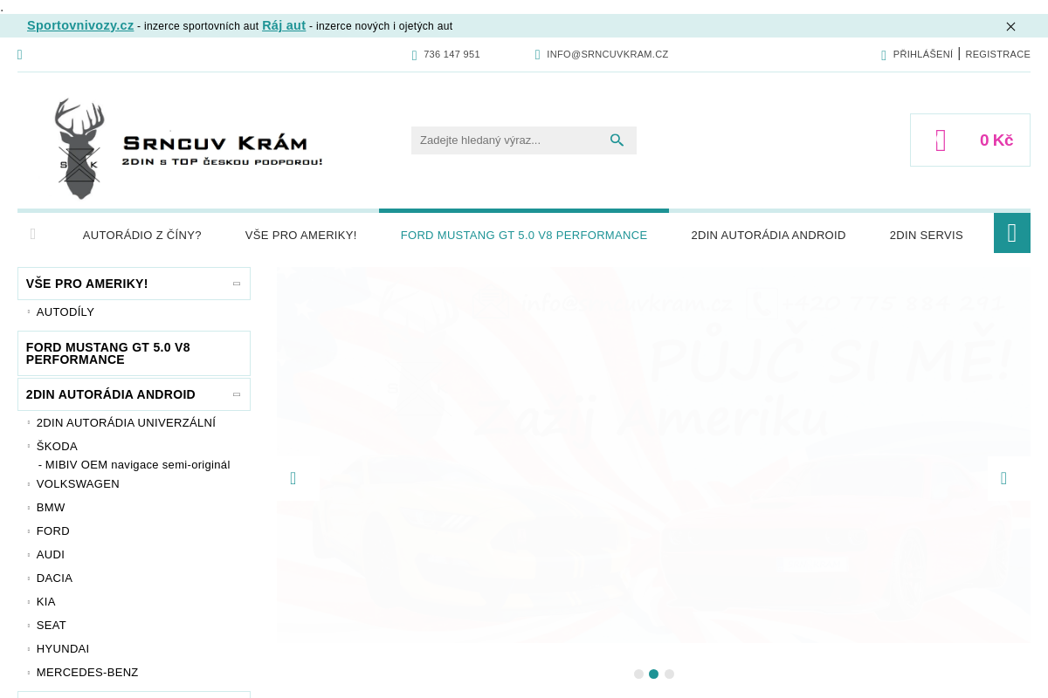The width and height of the screenshot is (1048, 698).
Task: Click the Srncuv Krám deer logo
Action: click(188, 149)
